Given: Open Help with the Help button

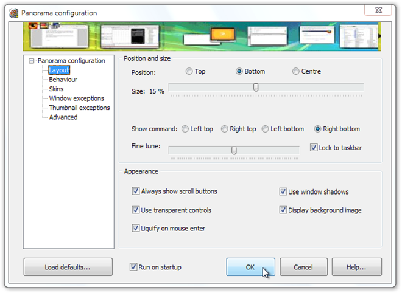Looking at the screenshot, I should pyautogui.click(x=356, y=267).
